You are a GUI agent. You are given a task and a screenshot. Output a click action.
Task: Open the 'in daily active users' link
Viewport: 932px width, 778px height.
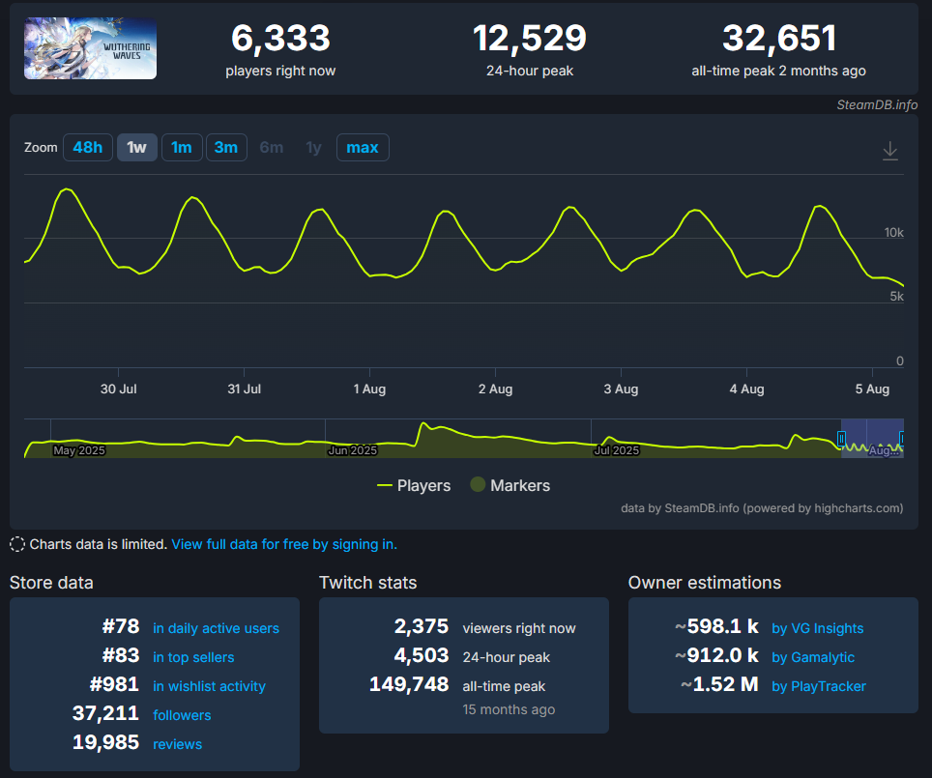(x=216, y=628)
